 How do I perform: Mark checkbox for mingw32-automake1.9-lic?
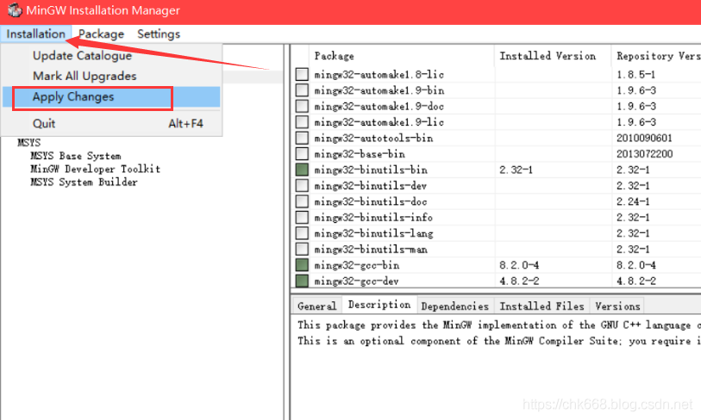pyautogui.click(x=302, y=122)
